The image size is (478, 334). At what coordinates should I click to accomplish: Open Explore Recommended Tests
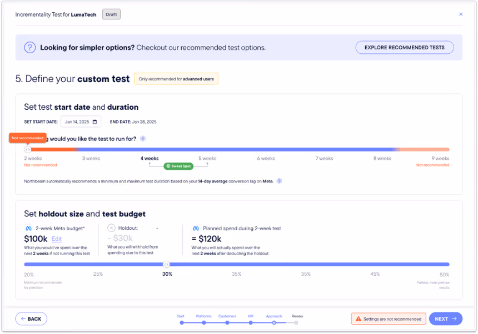click(404, 48)
